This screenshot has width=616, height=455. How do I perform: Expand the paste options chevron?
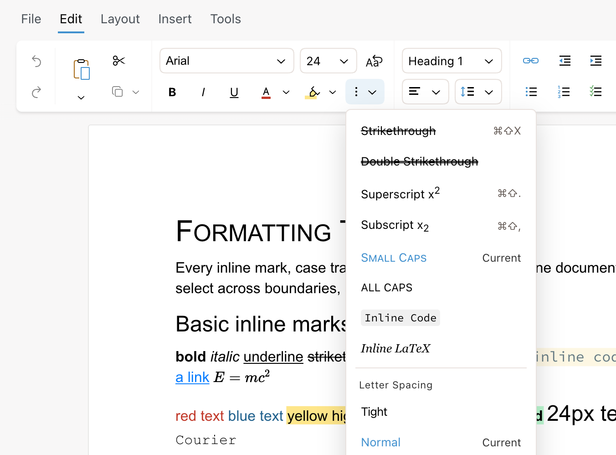tap(81, 98)
